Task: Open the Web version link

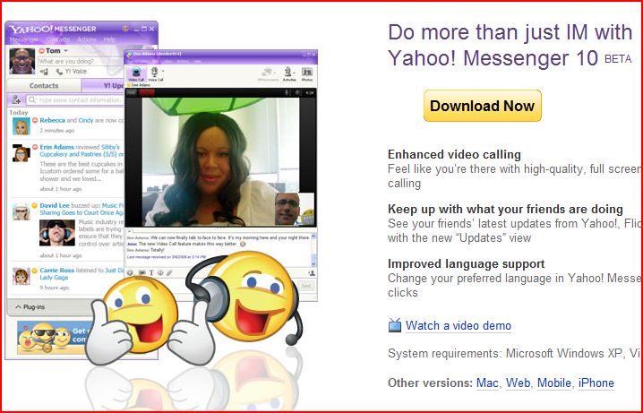Action: (518, 383)
